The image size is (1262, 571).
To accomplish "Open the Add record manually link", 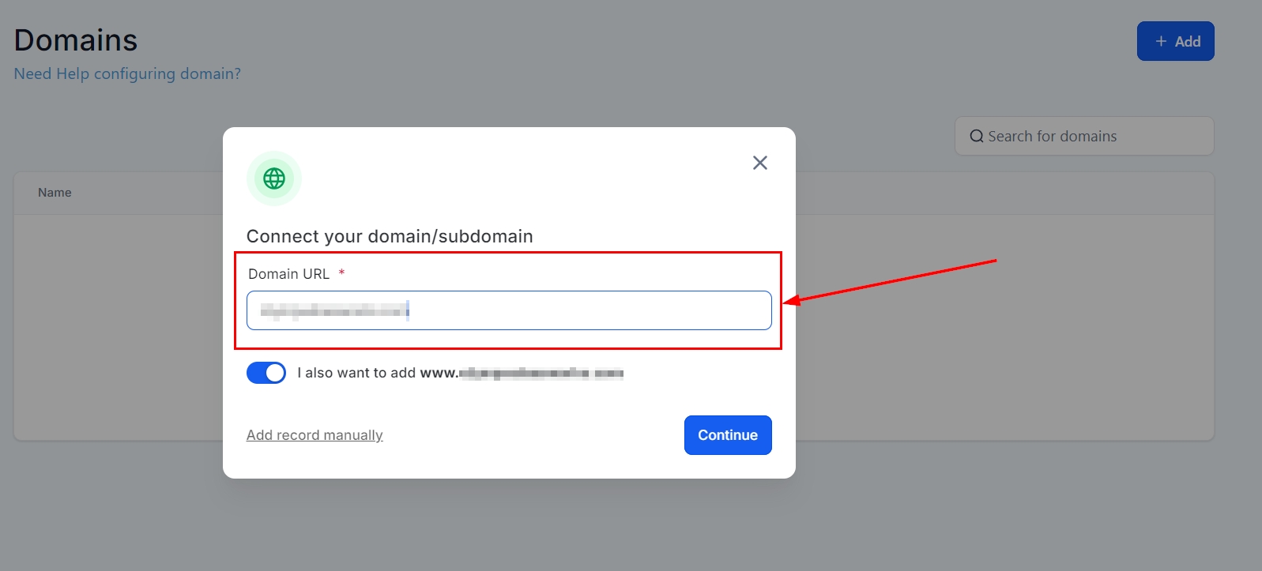I will coord(315,435).
